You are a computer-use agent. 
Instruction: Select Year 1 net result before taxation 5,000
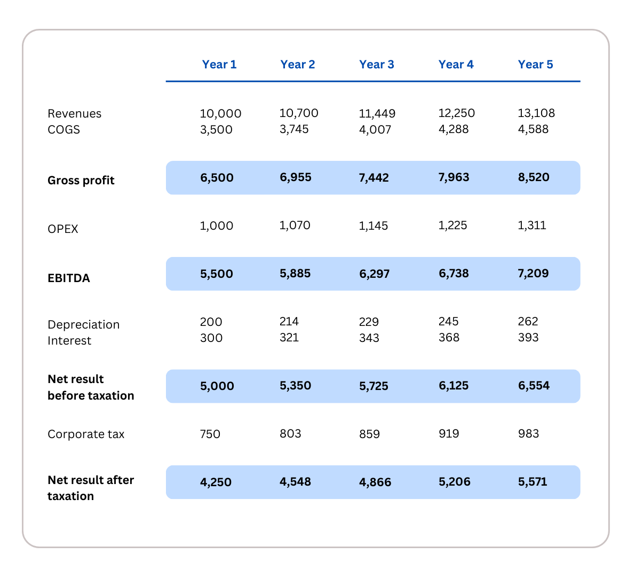pos(217,386)
